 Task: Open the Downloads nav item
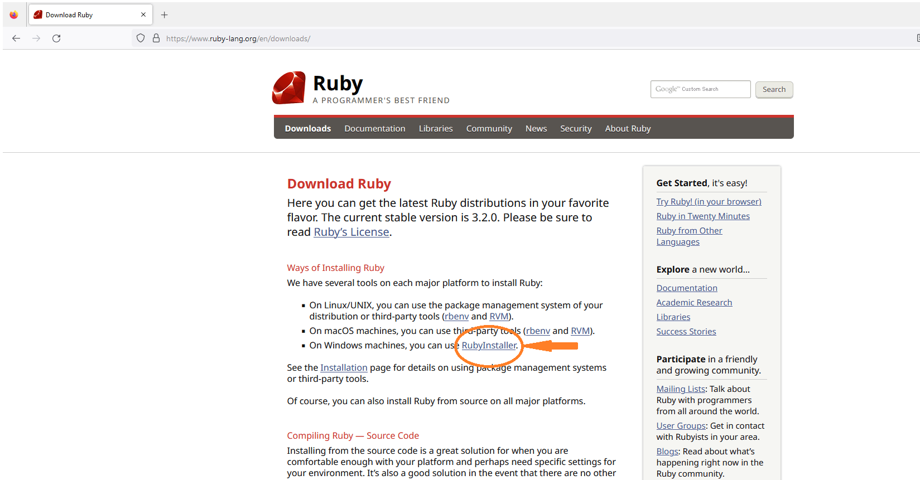click(x=308, y=128)
